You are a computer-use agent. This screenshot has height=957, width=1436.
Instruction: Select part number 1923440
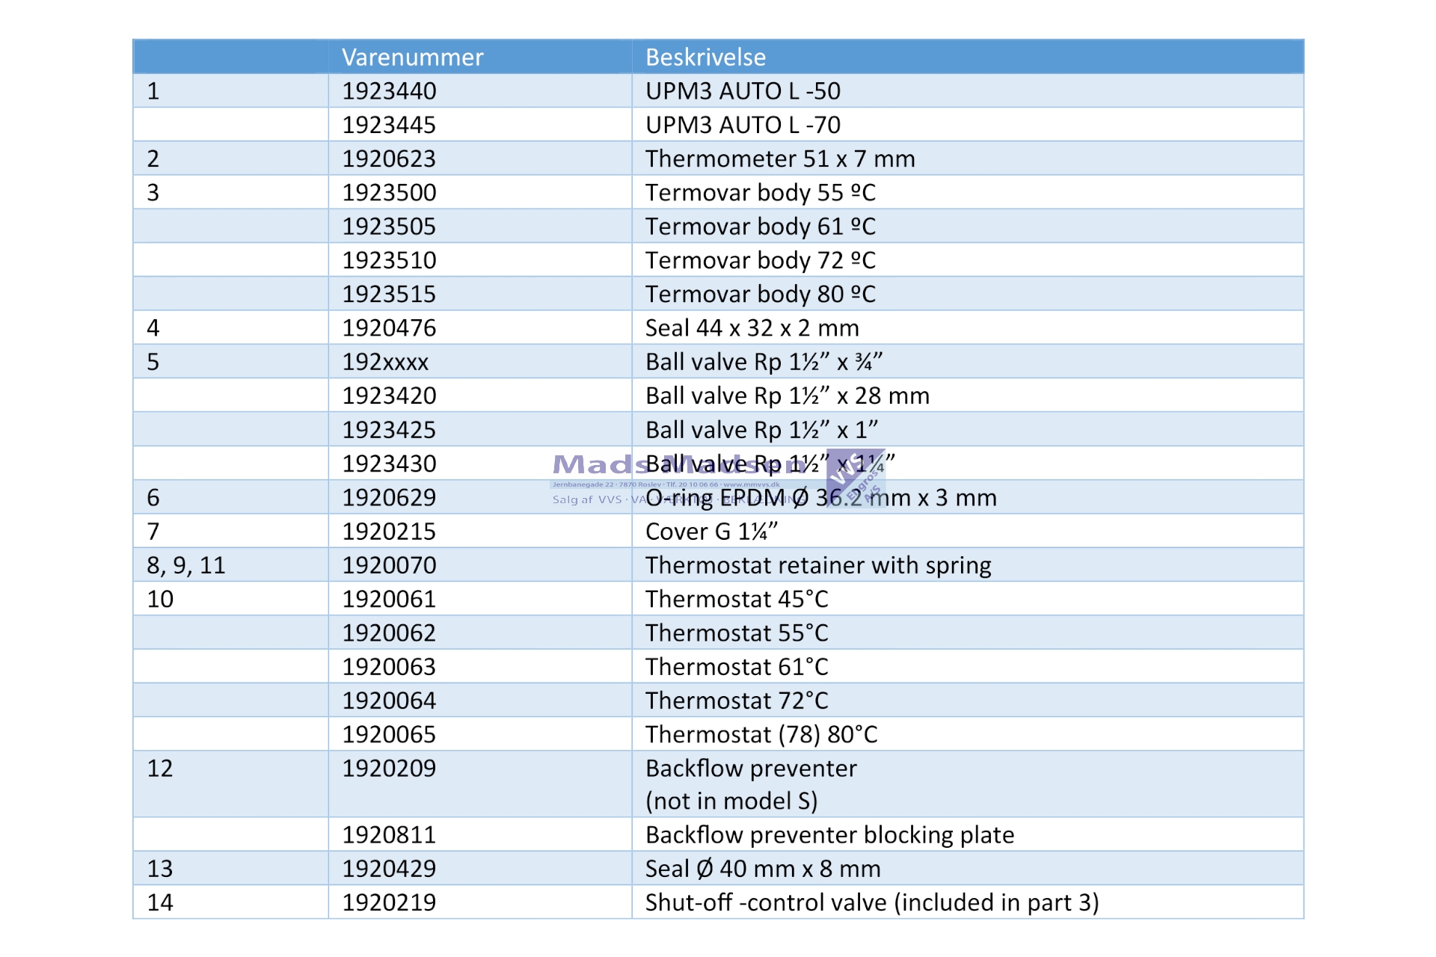(x=389, y=91)
